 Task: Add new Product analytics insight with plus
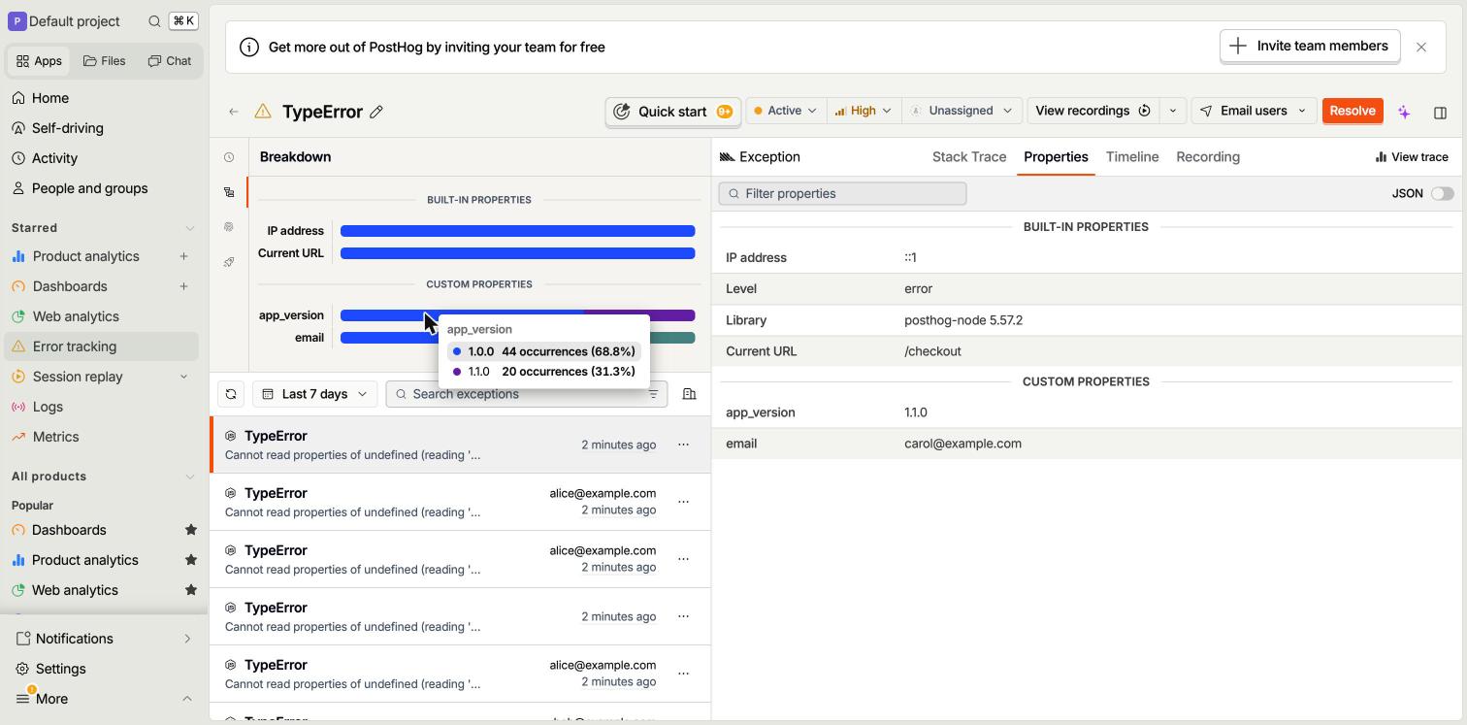pyautogui.click(x=183, y=256)
